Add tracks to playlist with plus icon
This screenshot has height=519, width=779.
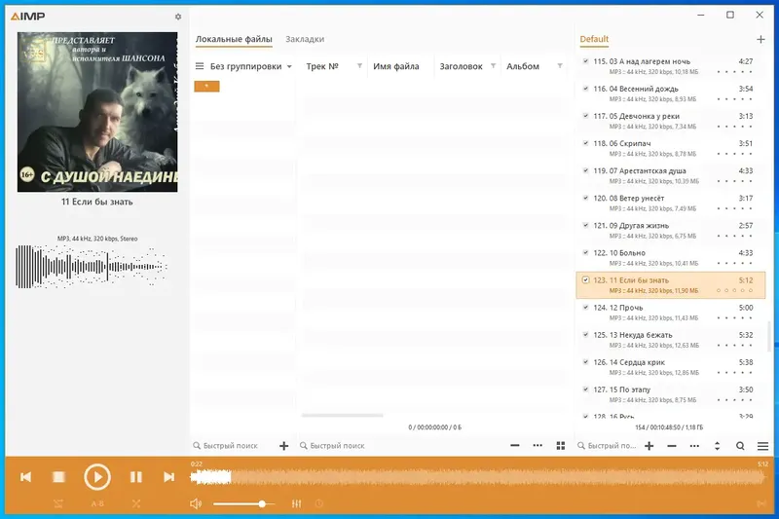tap(649, 446)
